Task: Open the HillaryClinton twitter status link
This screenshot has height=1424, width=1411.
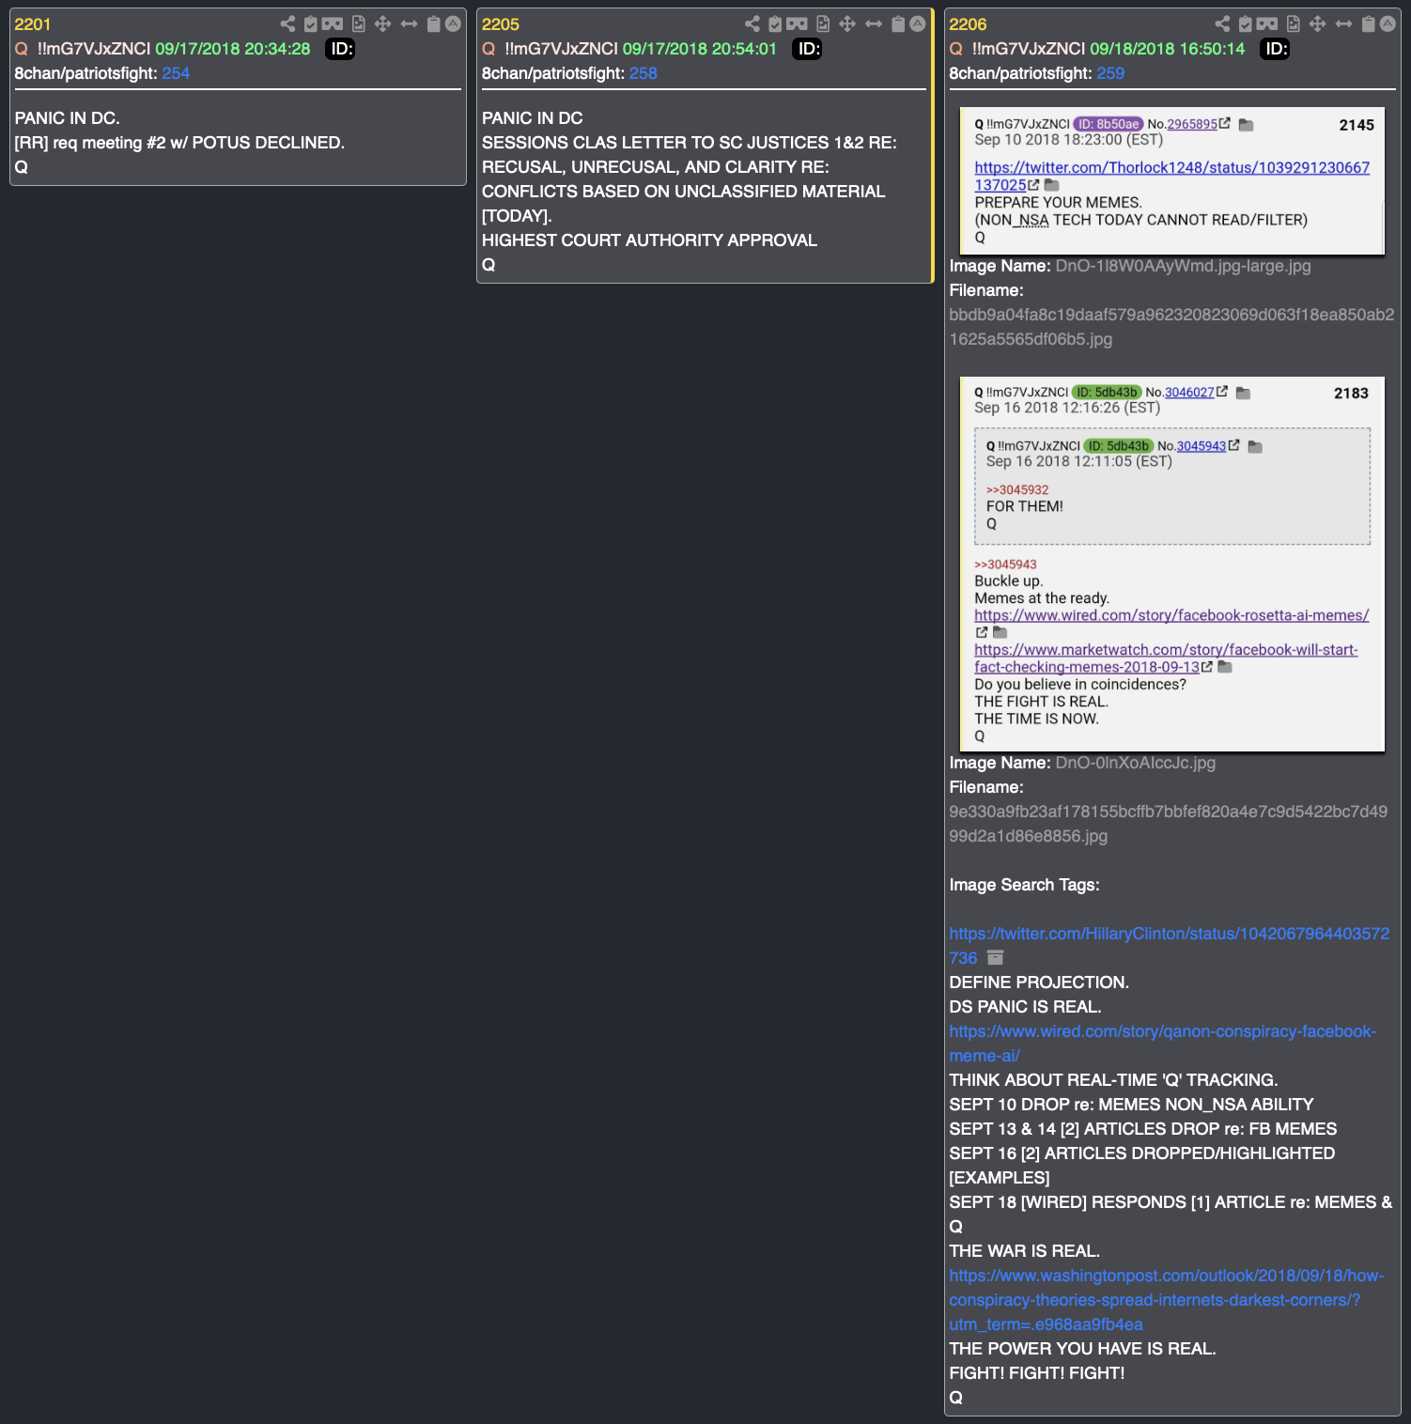Action: [x=1169, y=945]
